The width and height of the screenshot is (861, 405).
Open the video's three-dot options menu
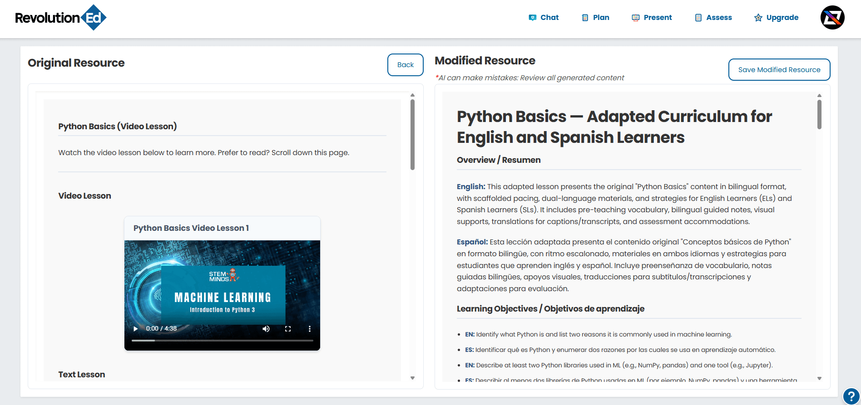[x=310, y=329]
